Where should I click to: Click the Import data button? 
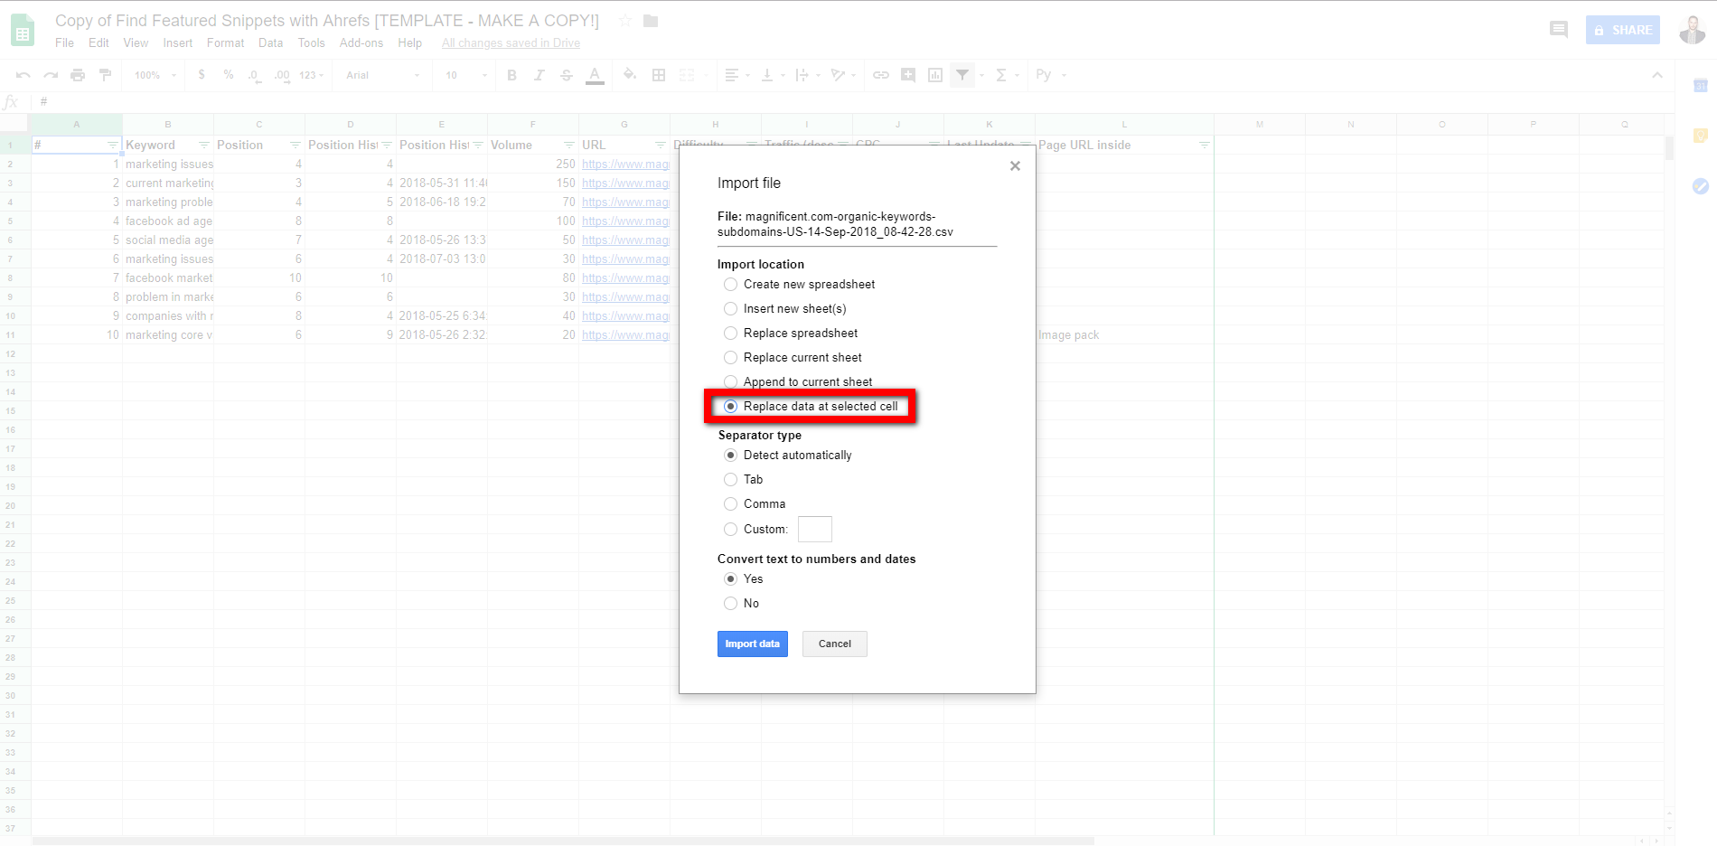point(752,644)
